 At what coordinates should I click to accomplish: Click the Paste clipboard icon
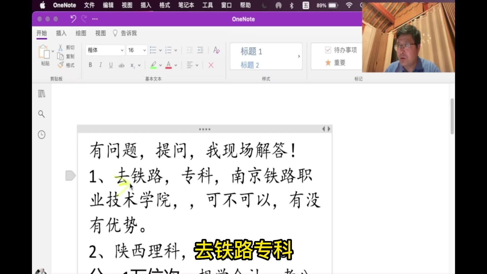[x=44, y=52]
